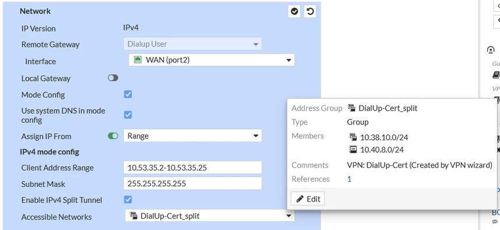Confirm Network section with checkmark icon

pyautogui.click(x=294, y=12)
